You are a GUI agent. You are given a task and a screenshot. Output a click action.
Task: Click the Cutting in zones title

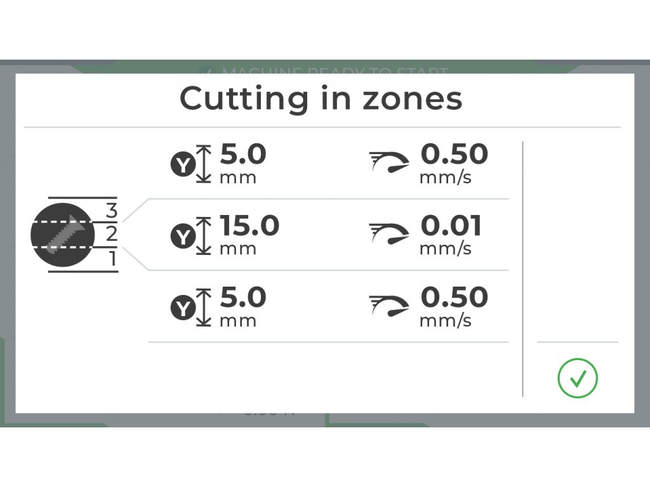pos(321,98)
